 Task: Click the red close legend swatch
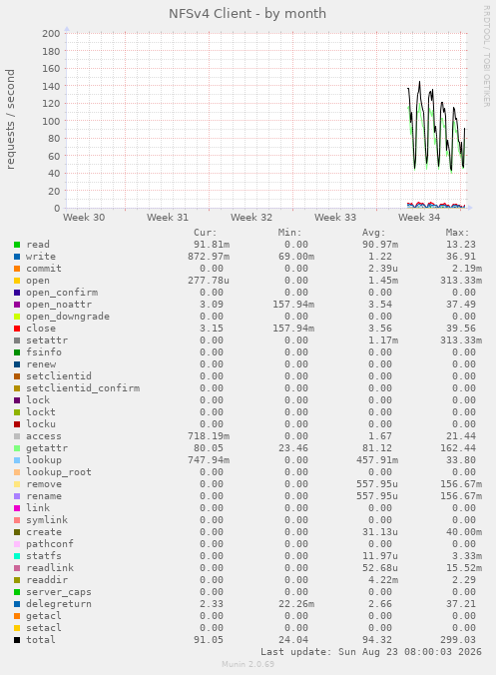[17, 329]
